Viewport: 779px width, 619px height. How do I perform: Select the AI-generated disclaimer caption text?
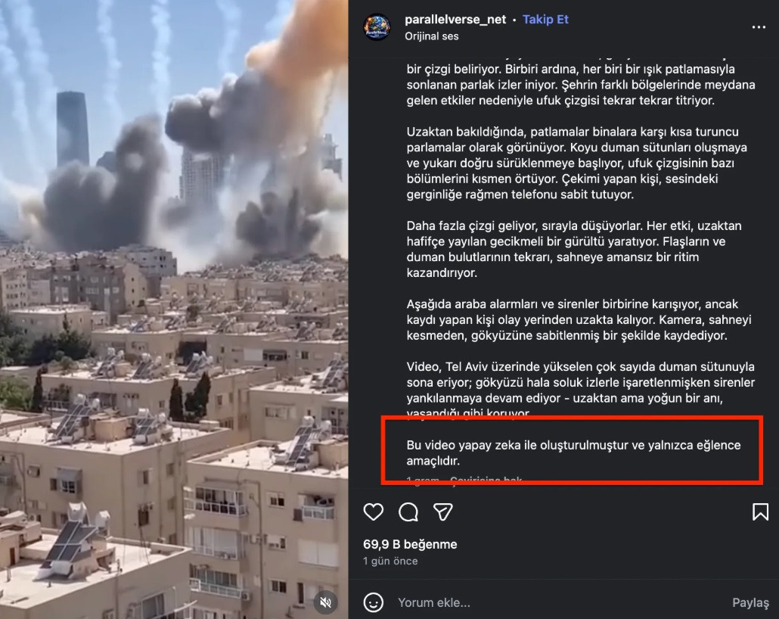[573, 453]
